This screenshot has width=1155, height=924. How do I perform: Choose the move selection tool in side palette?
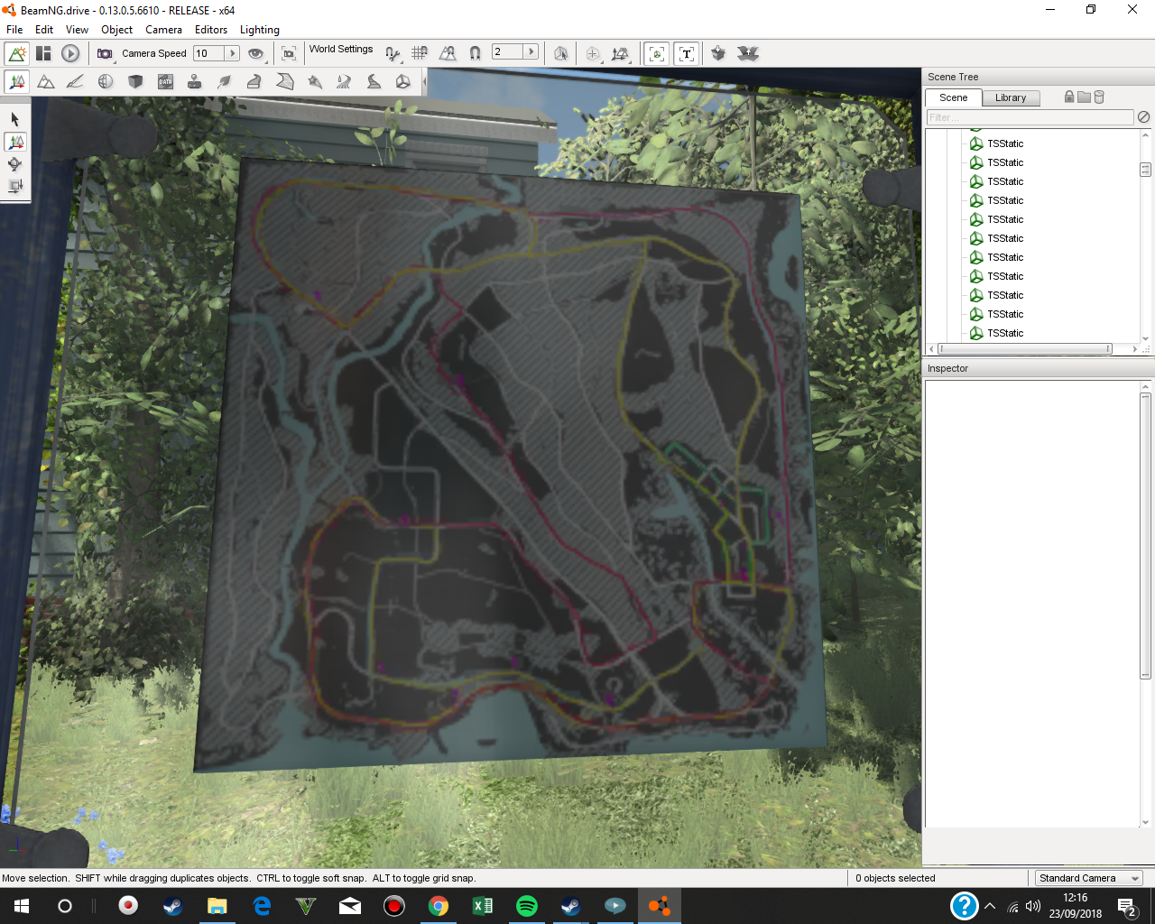(x=15, y=142)
